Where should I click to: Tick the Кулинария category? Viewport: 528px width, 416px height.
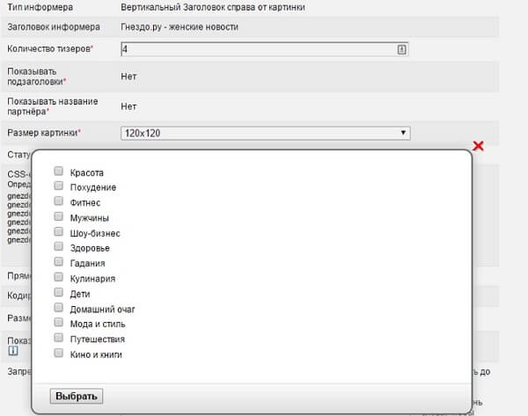tap(58, 278)
